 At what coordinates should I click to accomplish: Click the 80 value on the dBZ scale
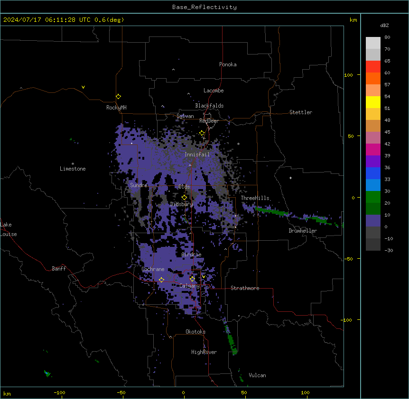(387, 37)
